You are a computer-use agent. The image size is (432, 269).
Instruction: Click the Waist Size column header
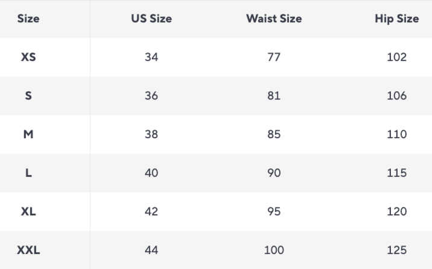[x=274, y=19]
